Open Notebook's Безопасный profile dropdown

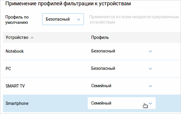click(122, 51)
